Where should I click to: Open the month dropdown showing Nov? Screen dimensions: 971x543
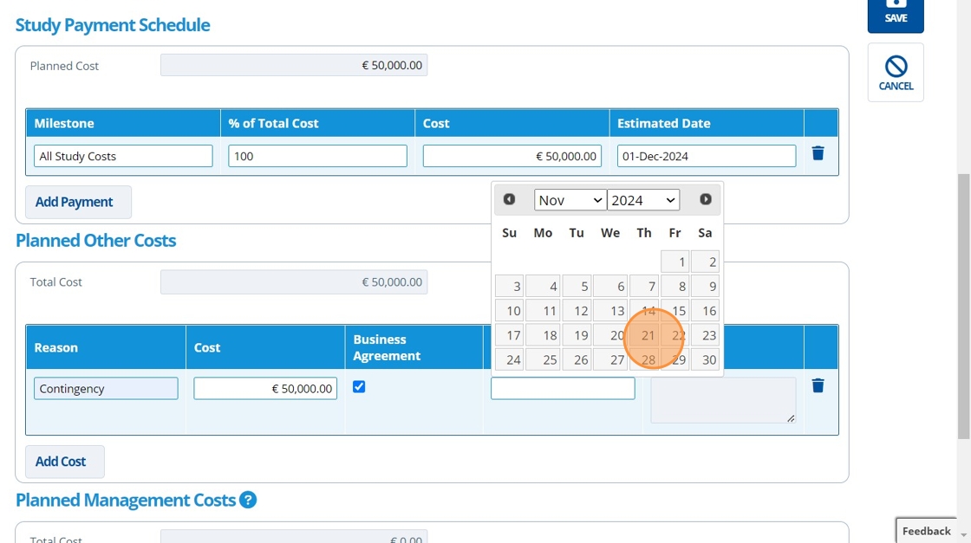tap(570, 200)
